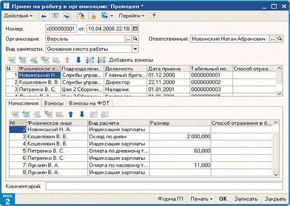
Task: Click the second add-row icon, employees toolbar
Action: [23, 60]
